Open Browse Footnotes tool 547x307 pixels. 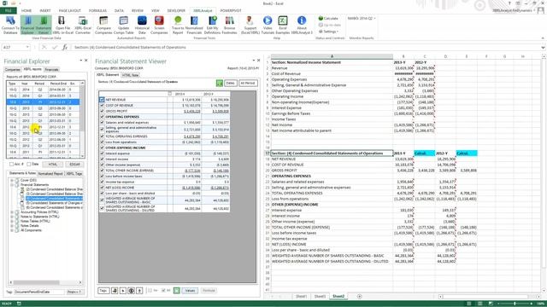pos(229,25)
